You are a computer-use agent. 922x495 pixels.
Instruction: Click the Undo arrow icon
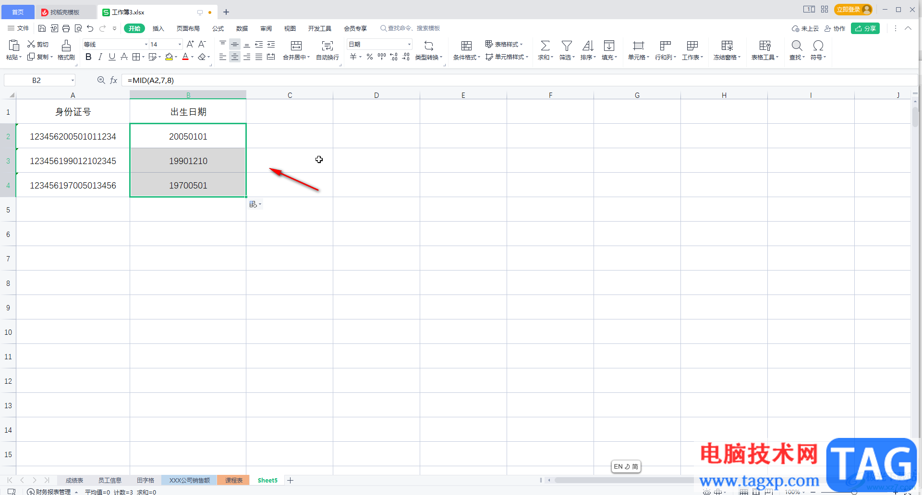(x=90, y=28)
